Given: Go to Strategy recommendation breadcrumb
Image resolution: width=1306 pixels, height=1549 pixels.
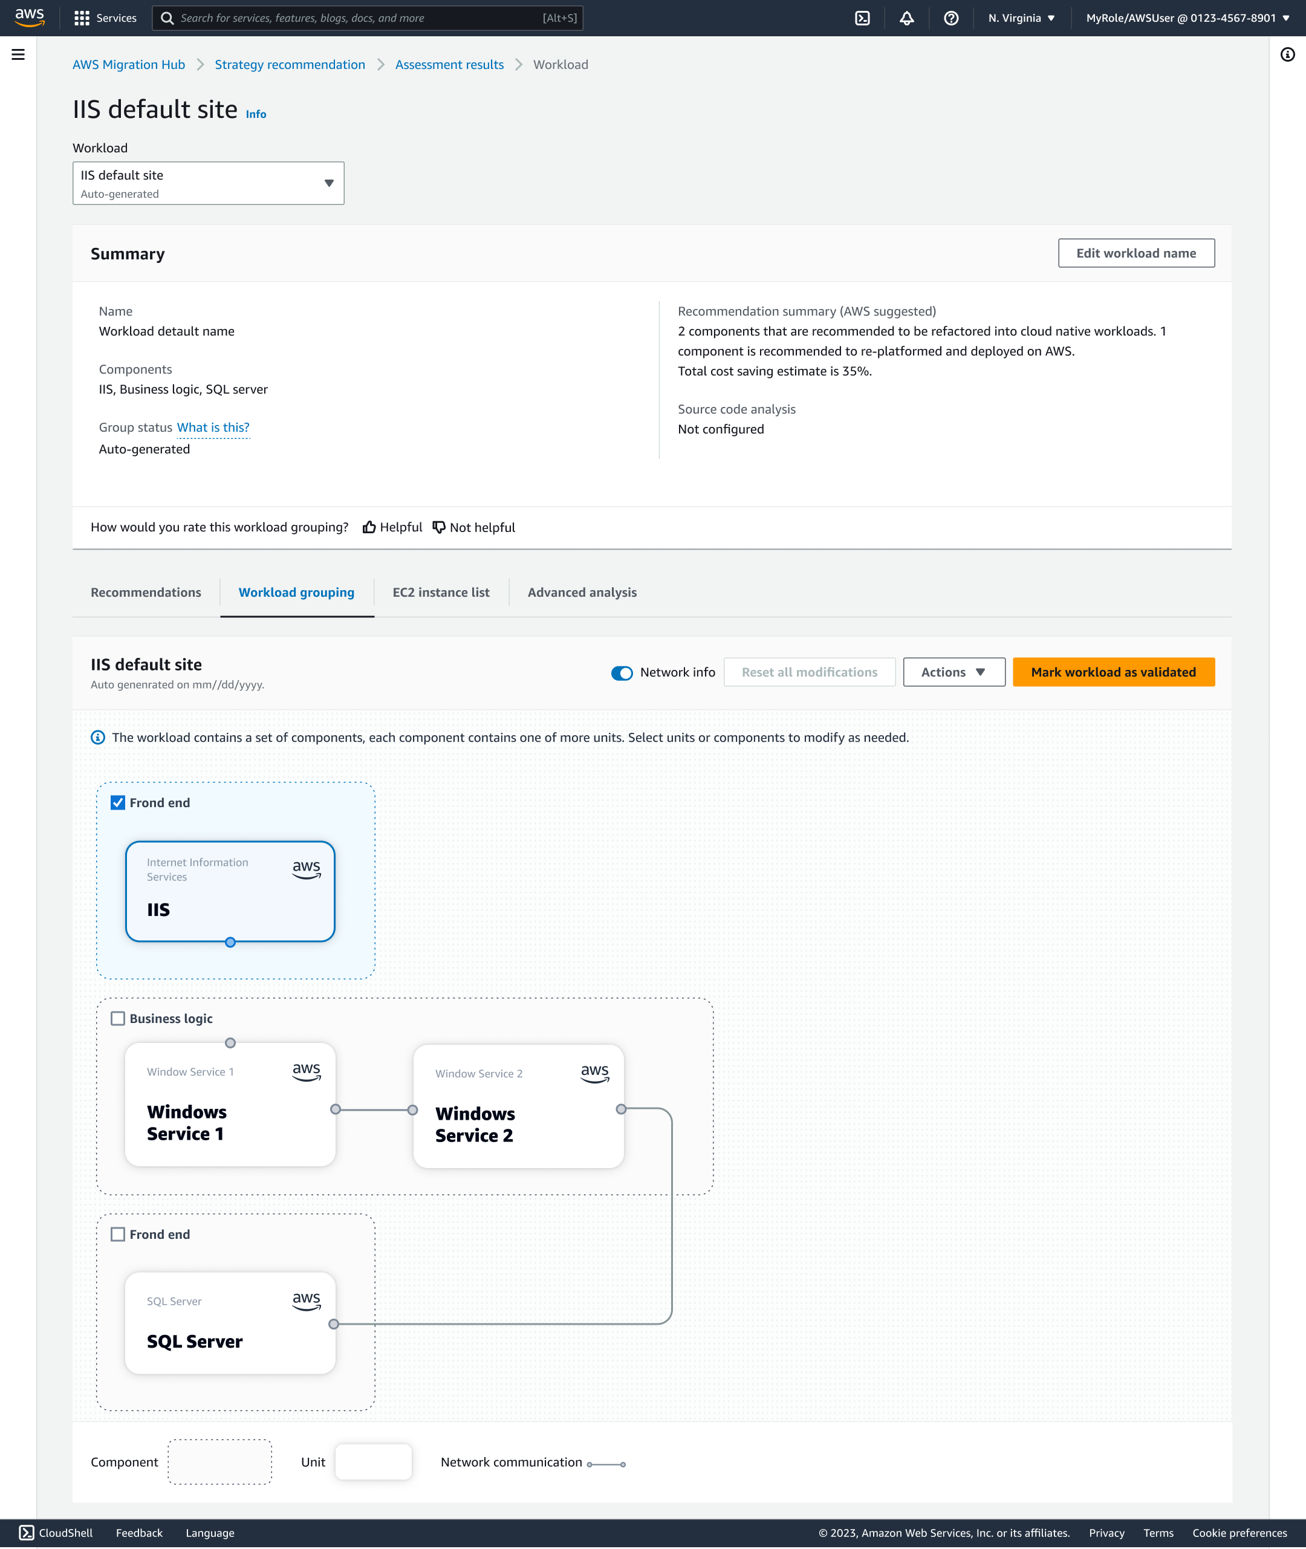Looking at the screenshot, I should (290, 65).
